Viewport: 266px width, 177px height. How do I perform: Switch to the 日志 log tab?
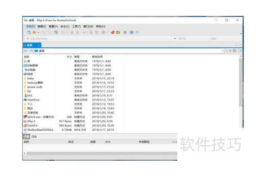(34, 137)
